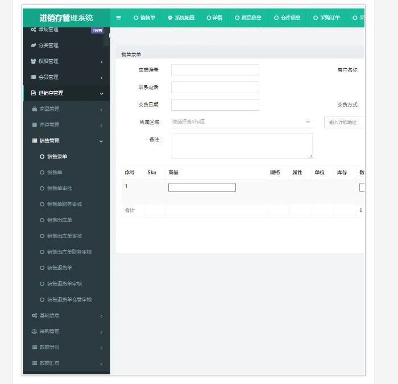This screenshot has height=384, width=398.
Task: Focus the 交货日期 input field
Action: pyautogui.click(x=215, y=105)
